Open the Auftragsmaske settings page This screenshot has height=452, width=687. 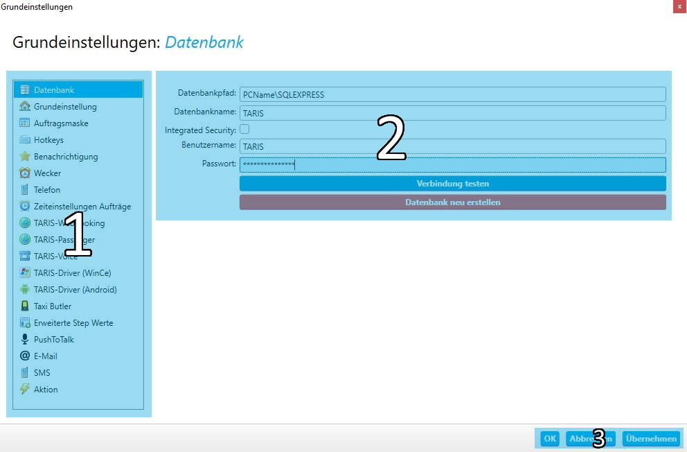(61, 123)
